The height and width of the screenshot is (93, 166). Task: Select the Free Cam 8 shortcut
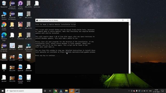(12, 47)
